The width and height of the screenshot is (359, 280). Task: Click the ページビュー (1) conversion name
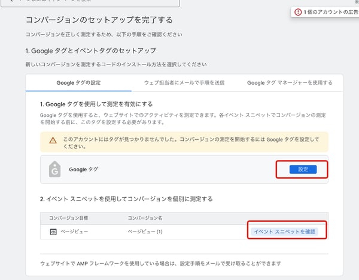[145, 231]
